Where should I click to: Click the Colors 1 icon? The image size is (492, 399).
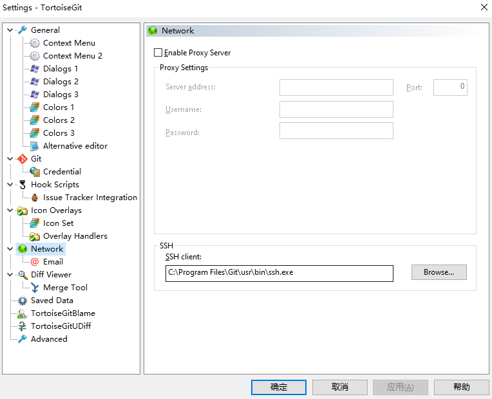(35, 107)
